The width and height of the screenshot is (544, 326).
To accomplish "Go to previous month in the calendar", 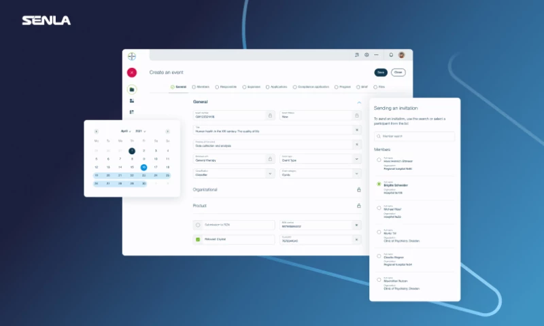I will point(96,131).
